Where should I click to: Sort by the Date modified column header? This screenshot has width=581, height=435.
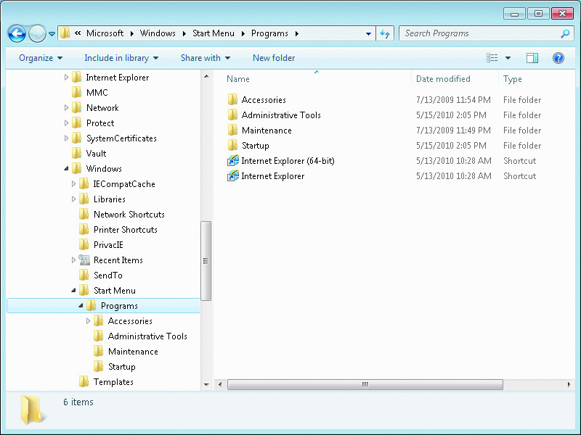coord(443,79)
